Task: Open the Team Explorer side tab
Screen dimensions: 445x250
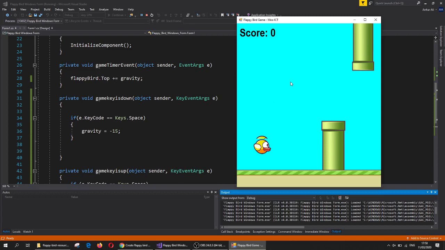Action: (x=441, y=58)
